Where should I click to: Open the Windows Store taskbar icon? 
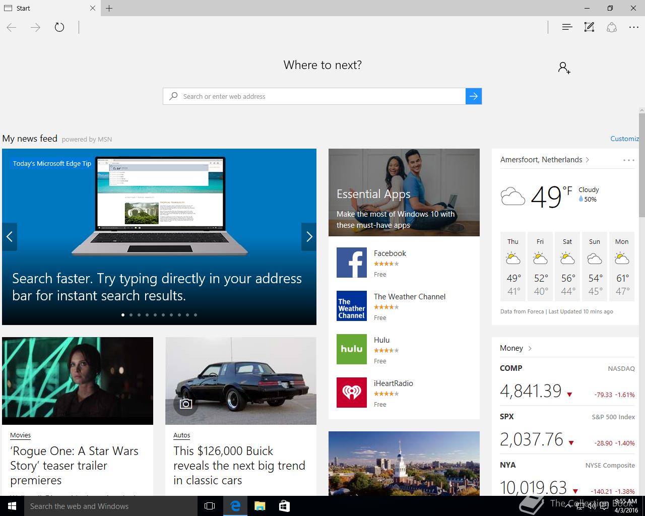[x=284, y=506]
